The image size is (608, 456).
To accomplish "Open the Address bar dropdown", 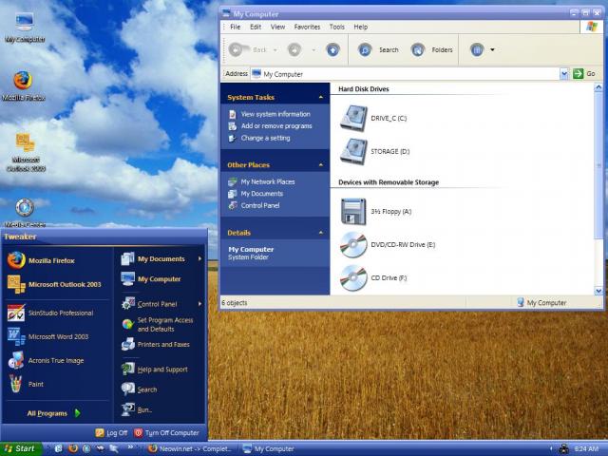I will click(x=564, y=74).
